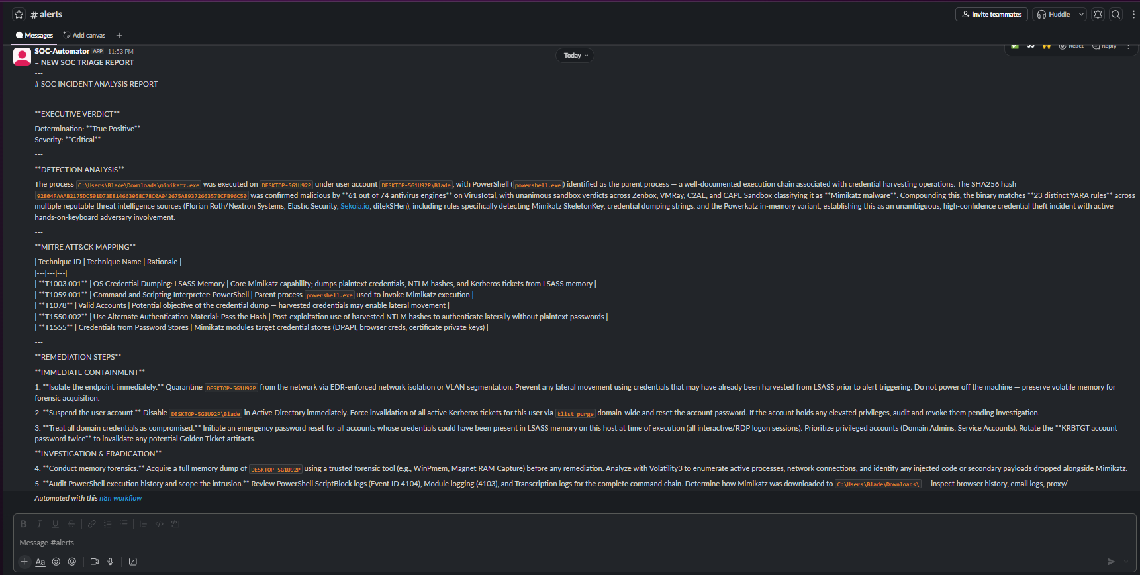Send the message with the send arrow

tap(1111, 562)
